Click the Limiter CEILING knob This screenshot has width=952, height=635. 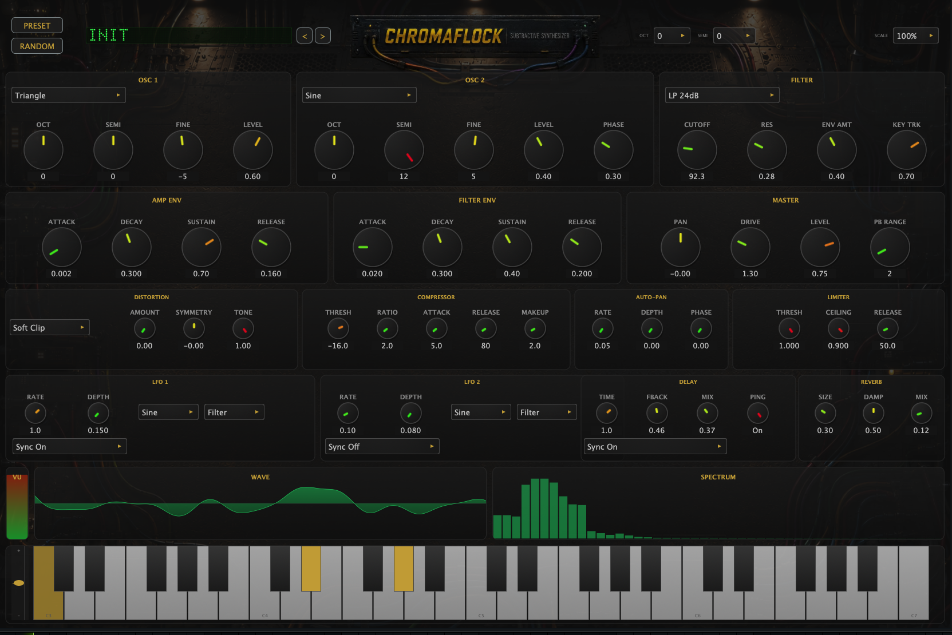point(839,328)
